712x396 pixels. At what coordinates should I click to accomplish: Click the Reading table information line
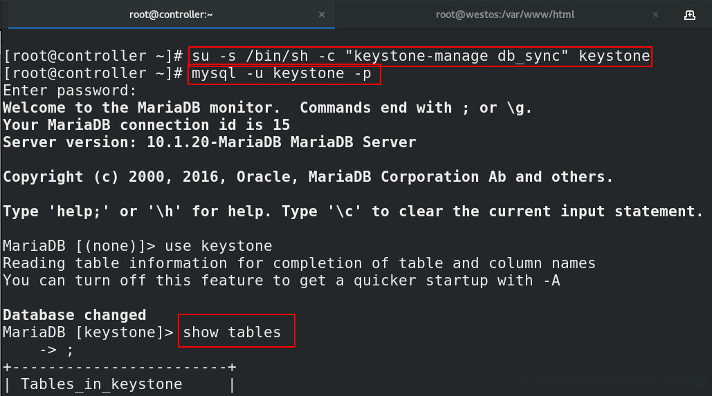click(299, 263)
